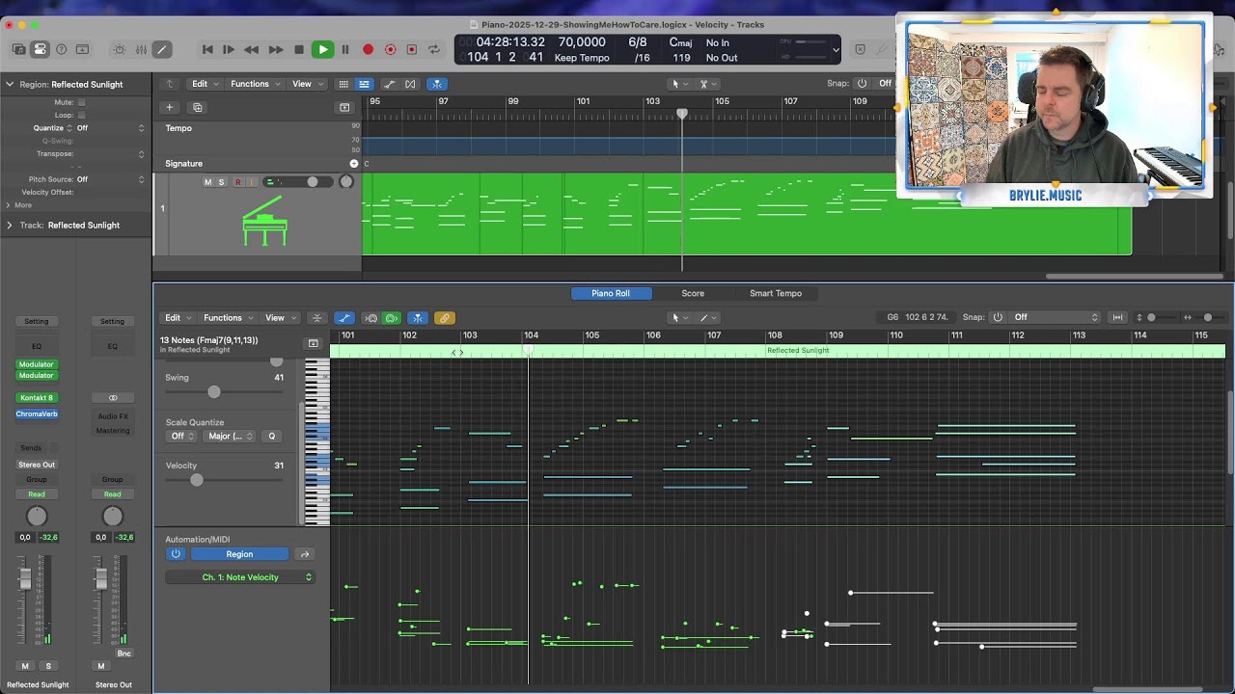Toggle green MIDI Out button in Piano Roll
This screenshot has width=1235, height=694.
click(392, 318)
